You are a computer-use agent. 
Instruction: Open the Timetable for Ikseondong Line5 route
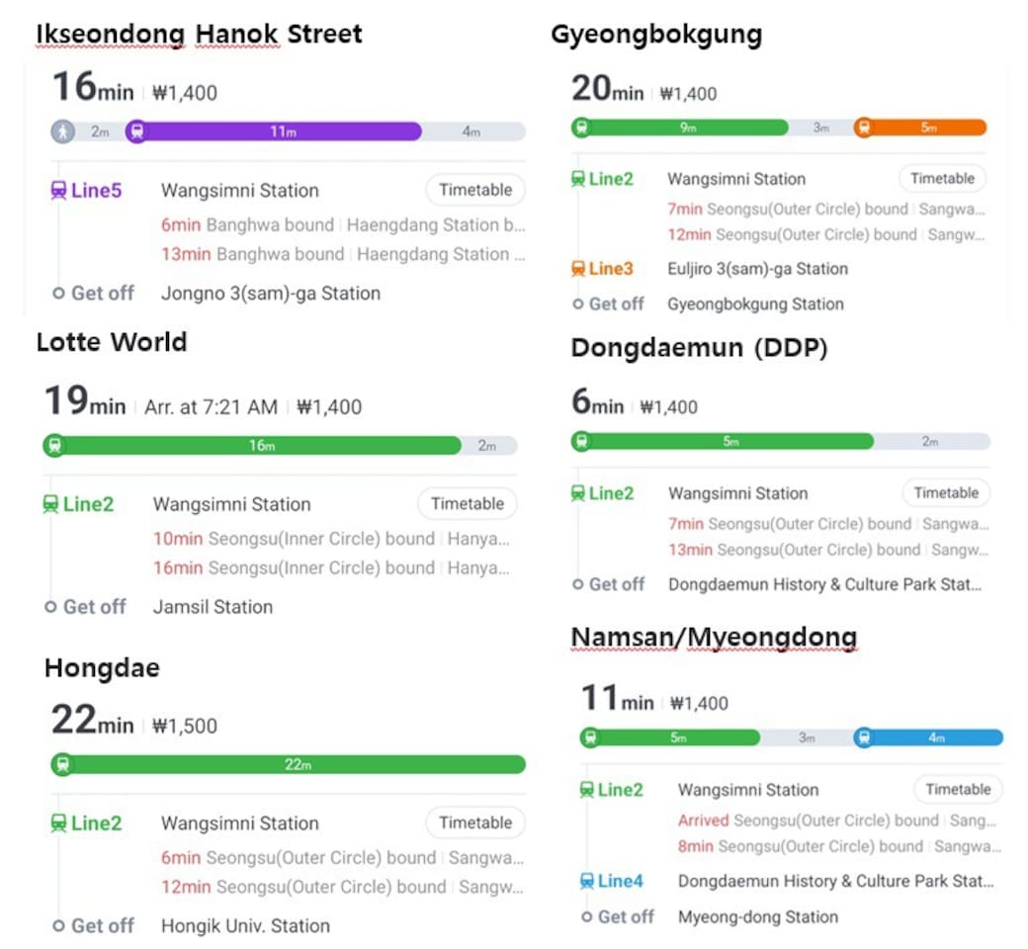coord(475,190)
